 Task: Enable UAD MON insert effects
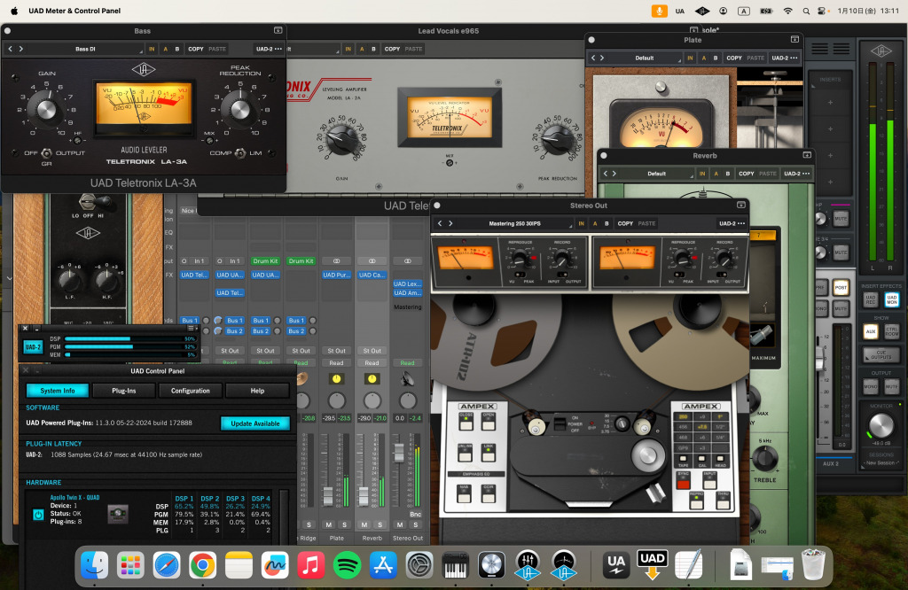point(892,301)
